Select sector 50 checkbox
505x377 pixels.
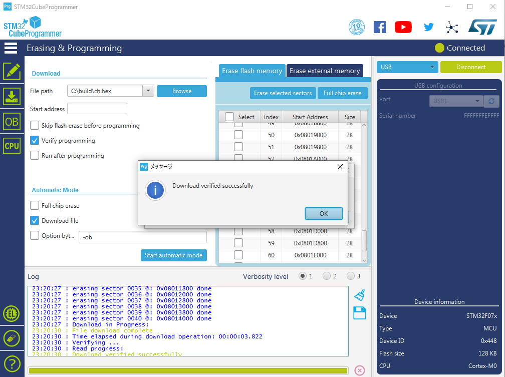click(238, 135)
